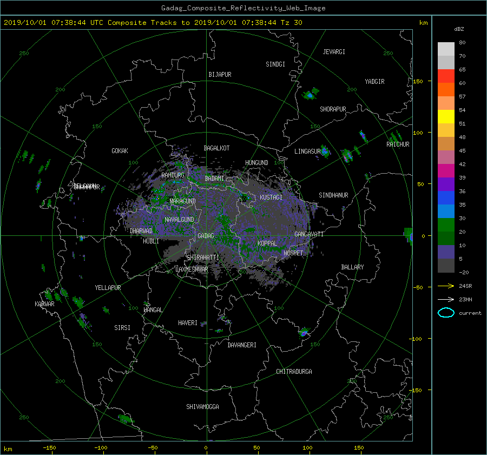The height and width of the screenshot is (455, 487).
Task: Click the BAGALKOT city label
Action: pos(216,148)
